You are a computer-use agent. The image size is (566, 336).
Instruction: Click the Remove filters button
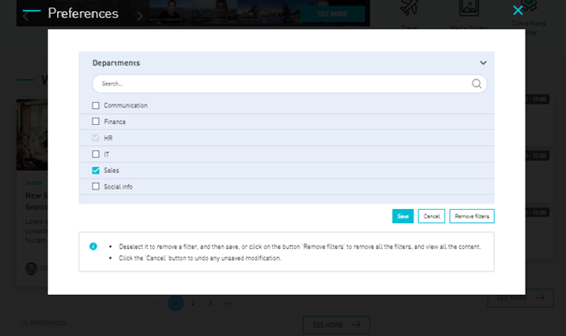(472, 217)
